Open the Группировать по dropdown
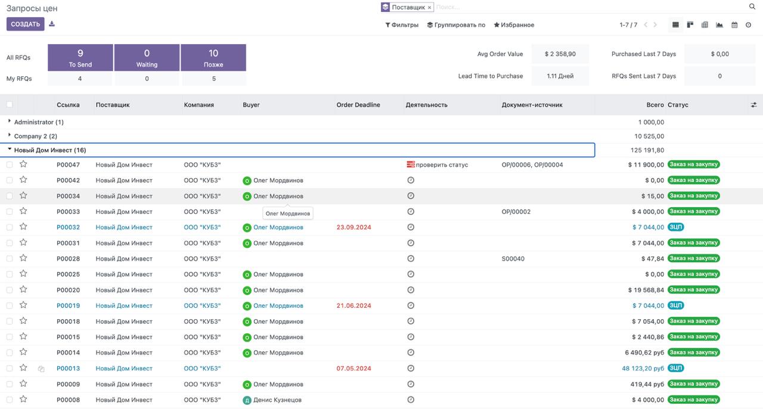The image size is (763, 409). 456,25
